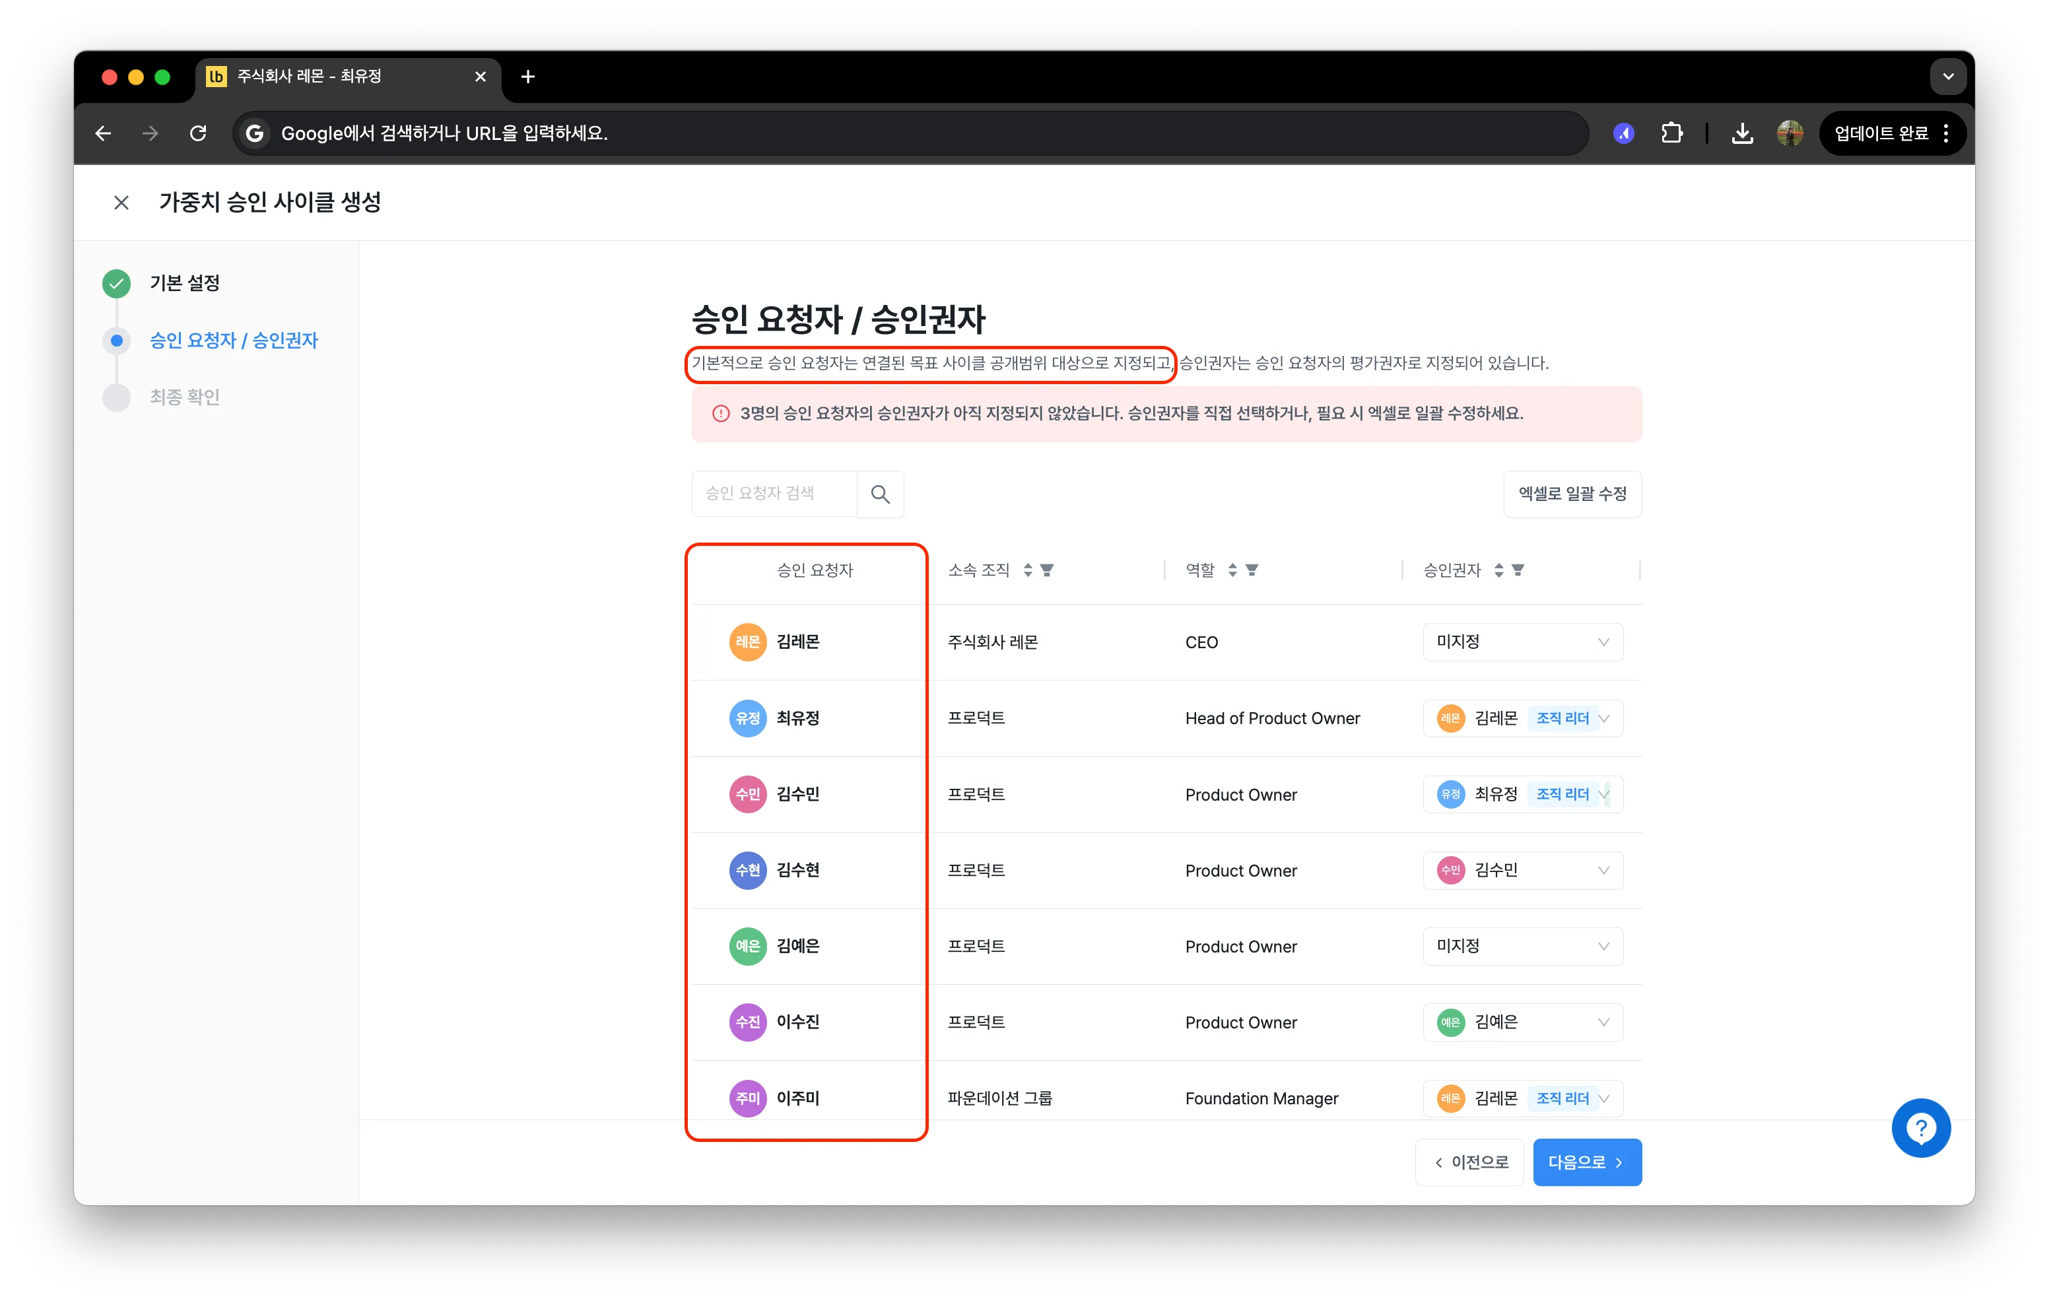Sort the 역할 column
This screenshot has width=2049, height=1303.
coord(1232,570)
